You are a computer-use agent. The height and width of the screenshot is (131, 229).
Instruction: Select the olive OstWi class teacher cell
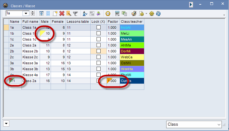pyautogui.click(x=132, y=63)
